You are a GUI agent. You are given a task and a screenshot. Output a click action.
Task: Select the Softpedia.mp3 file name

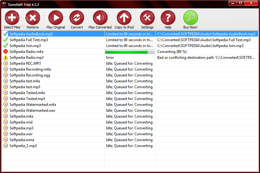coord(21,128)
